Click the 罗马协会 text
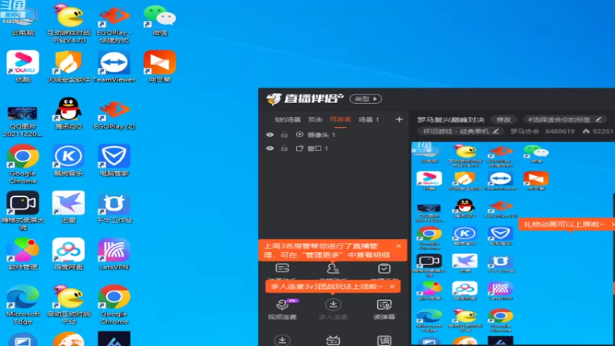Image resolution: width=615 pixels, height=346 pixels. (525, 131)
